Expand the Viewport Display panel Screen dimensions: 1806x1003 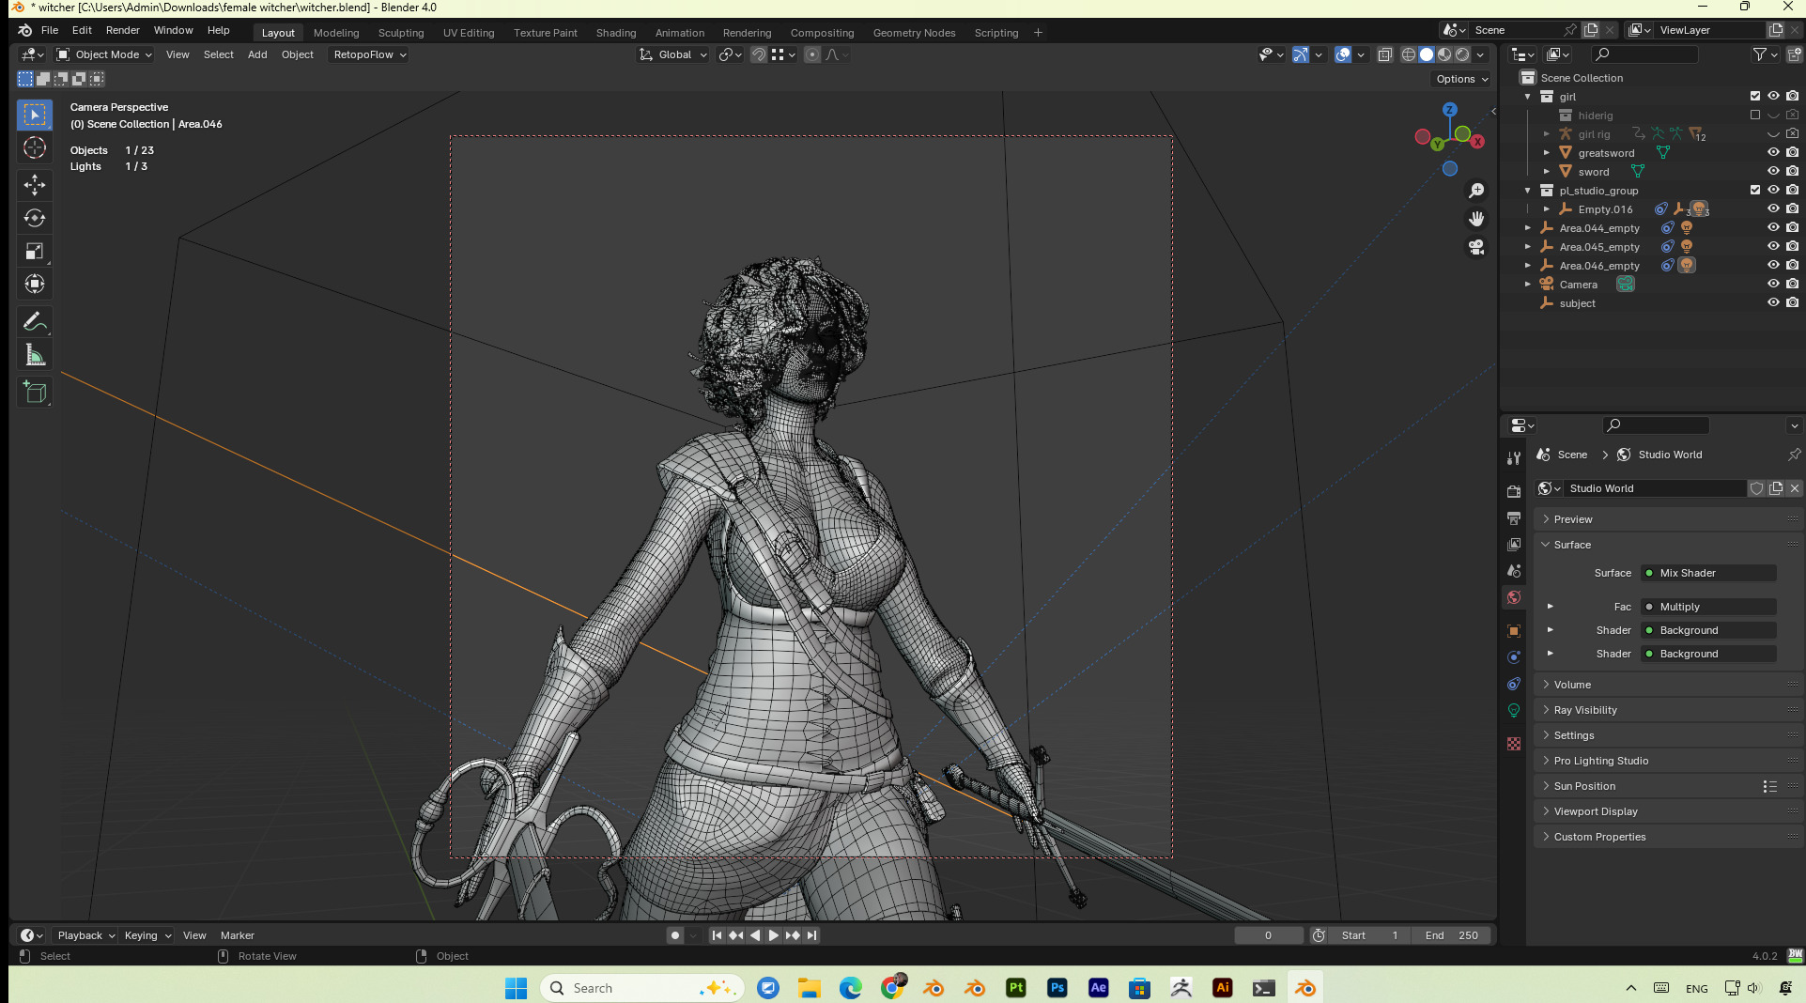[x=1669, y=811]
